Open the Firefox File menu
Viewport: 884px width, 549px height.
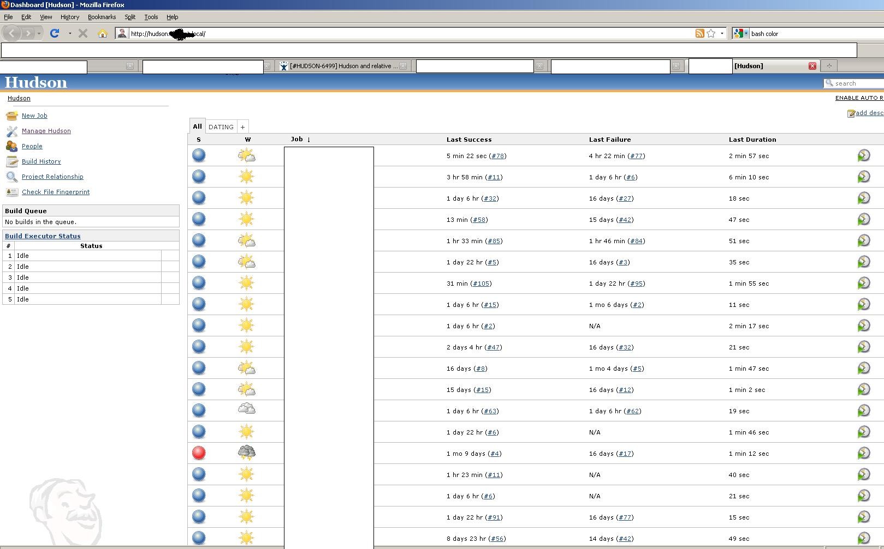(8, 17)
